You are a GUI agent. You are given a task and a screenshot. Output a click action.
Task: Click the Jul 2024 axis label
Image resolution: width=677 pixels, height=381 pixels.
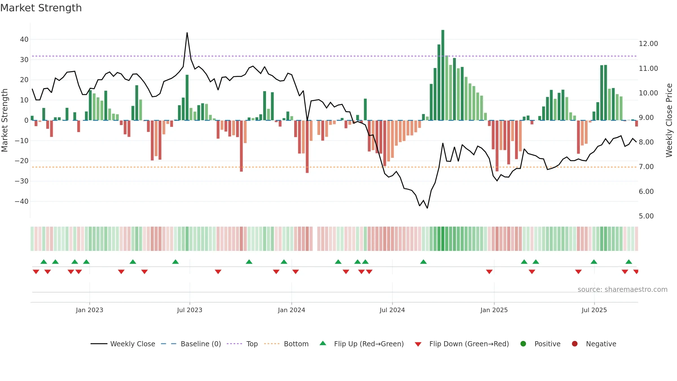point(392,310)
